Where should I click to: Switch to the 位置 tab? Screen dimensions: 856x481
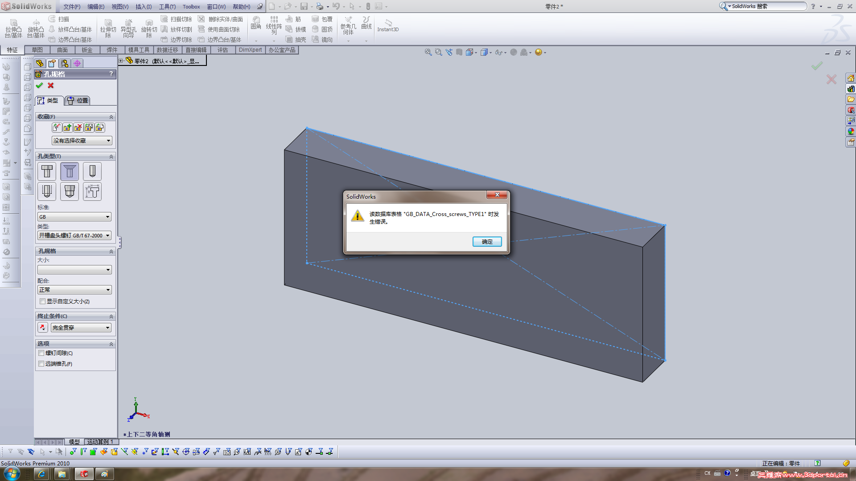tap(78, 101)
